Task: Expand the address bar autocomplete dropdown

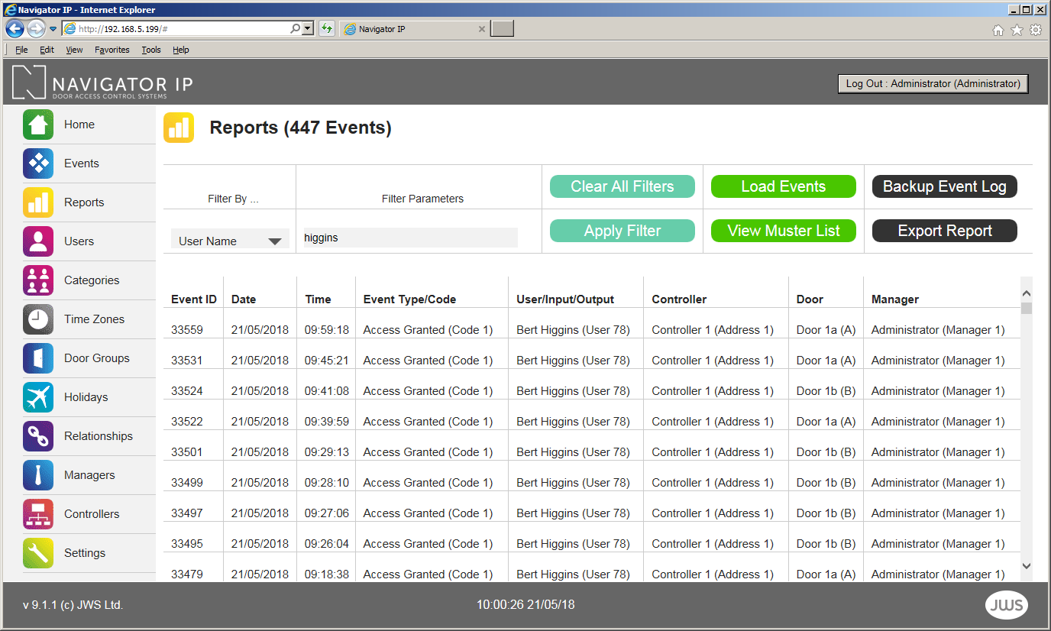Action: pyautogui.click(x=308, y=29)
